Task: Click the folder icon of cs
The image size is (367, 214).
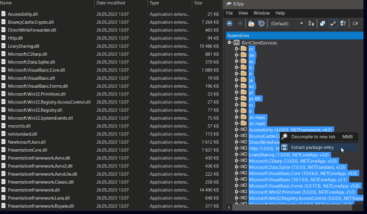Action: coord(244,49)
